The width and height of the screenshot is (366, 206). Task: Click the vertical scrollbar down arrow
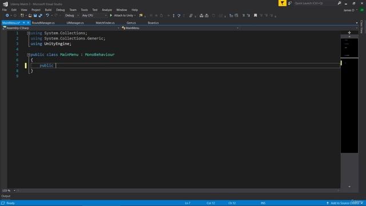pos(349,187)
